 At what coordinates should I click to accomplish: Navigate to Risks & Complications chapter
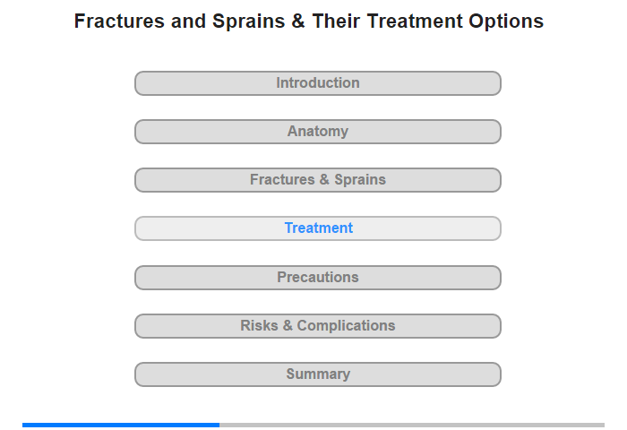(318, 325)
